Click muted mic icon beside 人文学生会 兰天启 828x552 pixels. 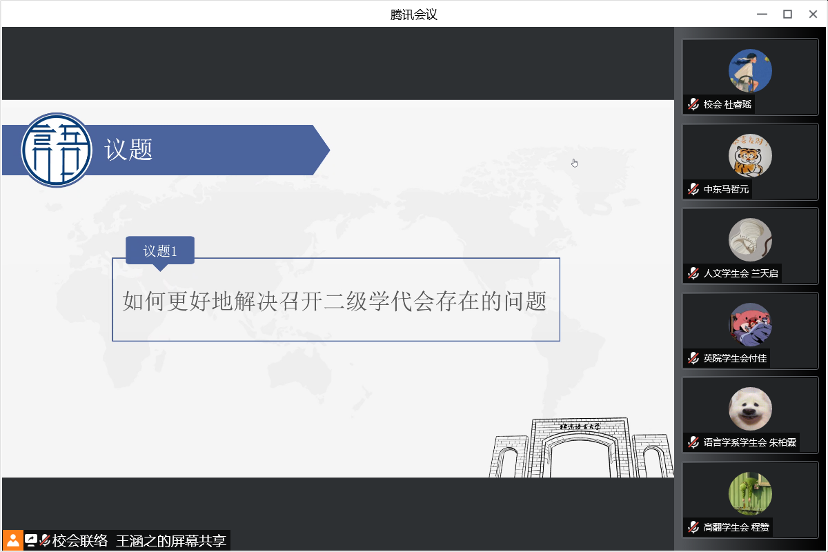click(693, 274)
